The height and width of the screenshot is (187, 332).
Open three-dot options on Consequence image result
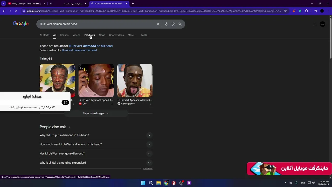[151, 104]
